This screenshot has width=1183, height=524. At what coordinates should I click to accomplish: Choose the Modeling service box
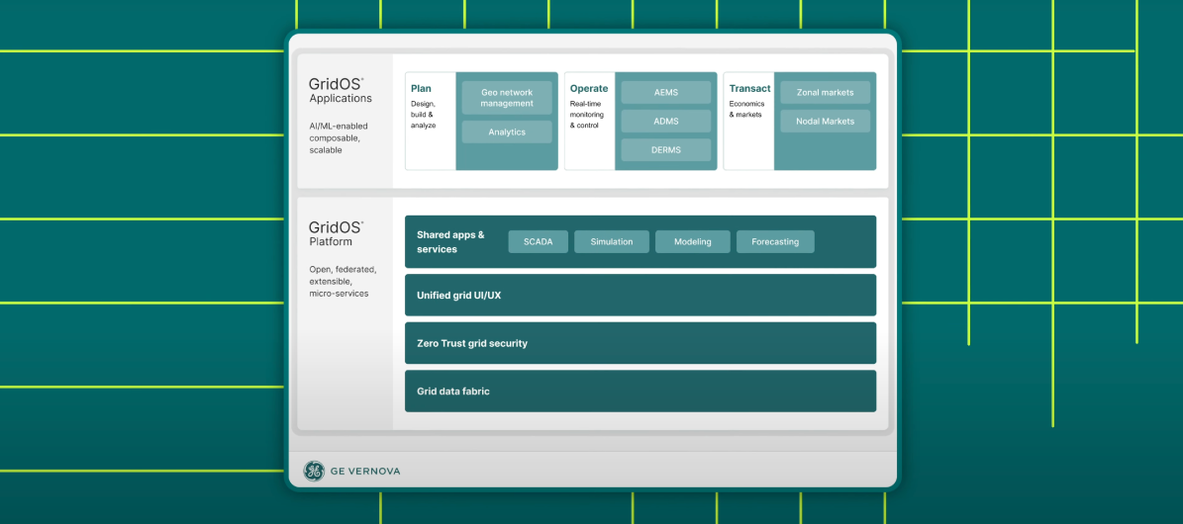(693, 242)
